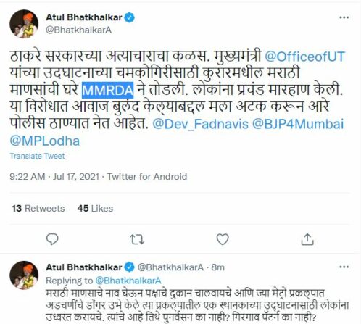Click the Translate Tweet link

(37, 156)
